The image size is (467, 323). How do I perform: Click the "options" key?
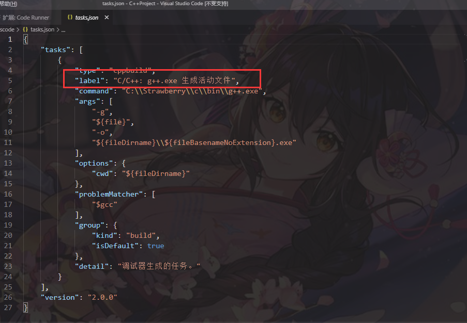tap(94, 163)
